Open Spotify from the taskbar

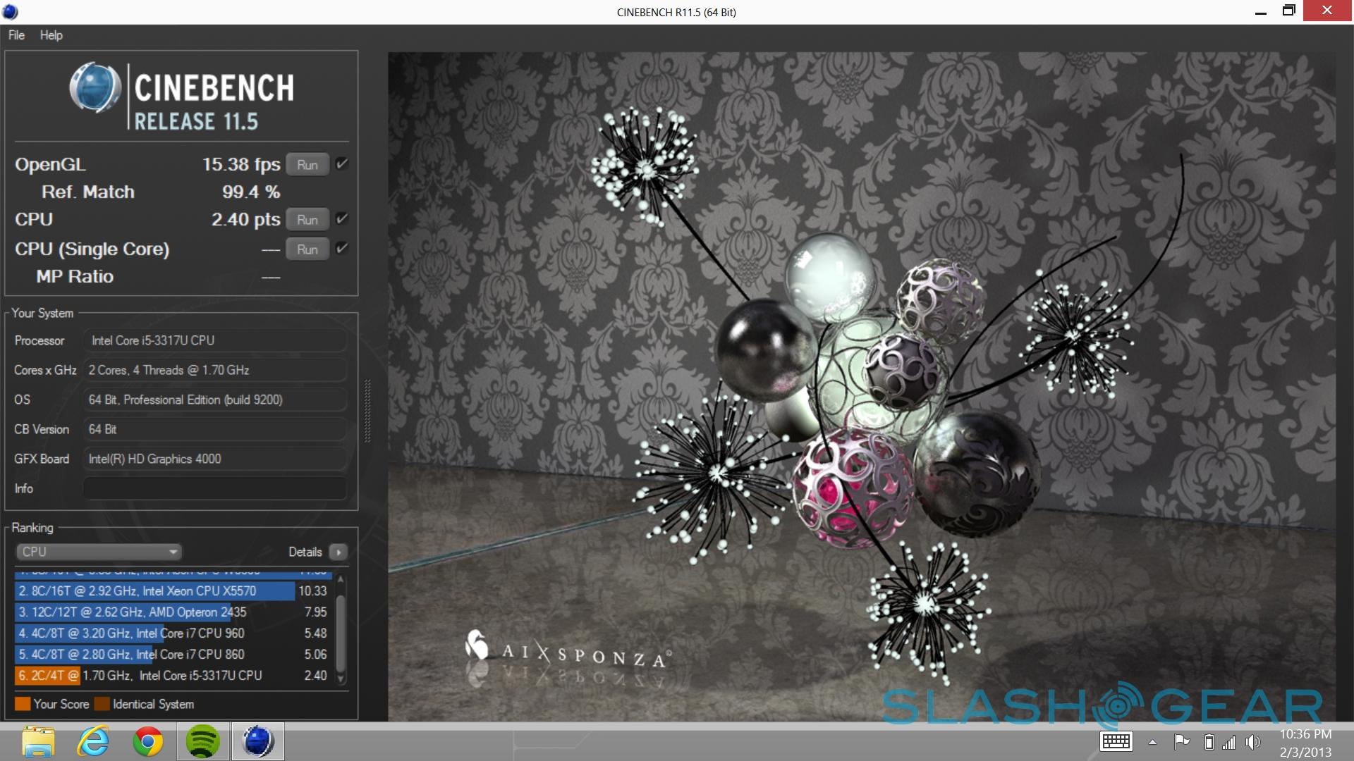(x=203, y=741)
